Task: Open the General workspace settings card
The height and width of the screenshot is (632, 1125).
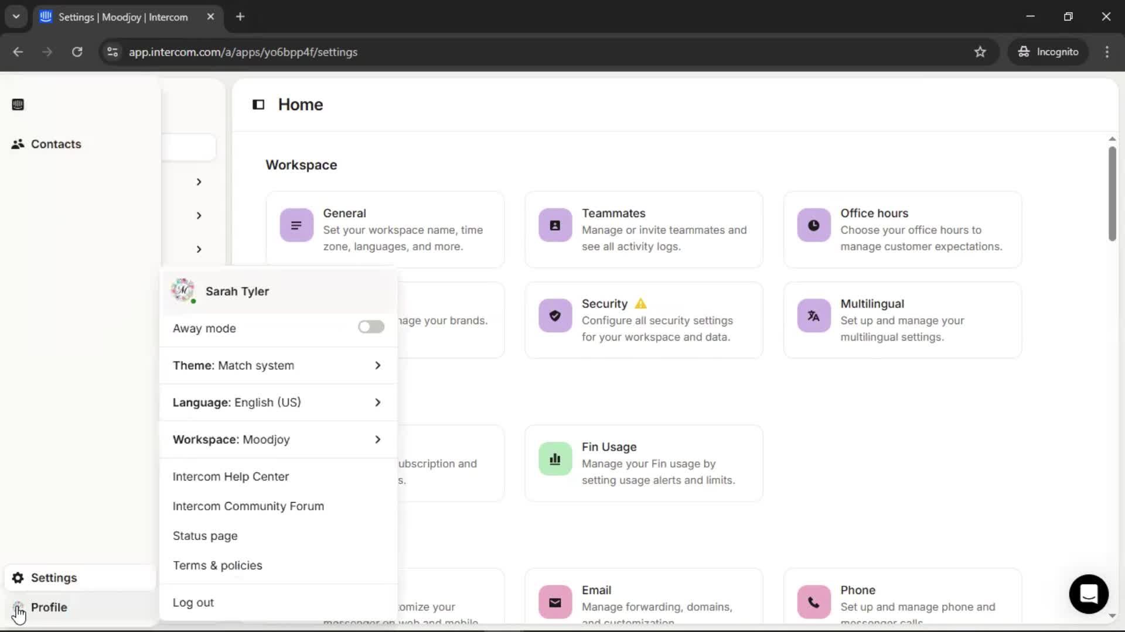Action: point(385,230)
